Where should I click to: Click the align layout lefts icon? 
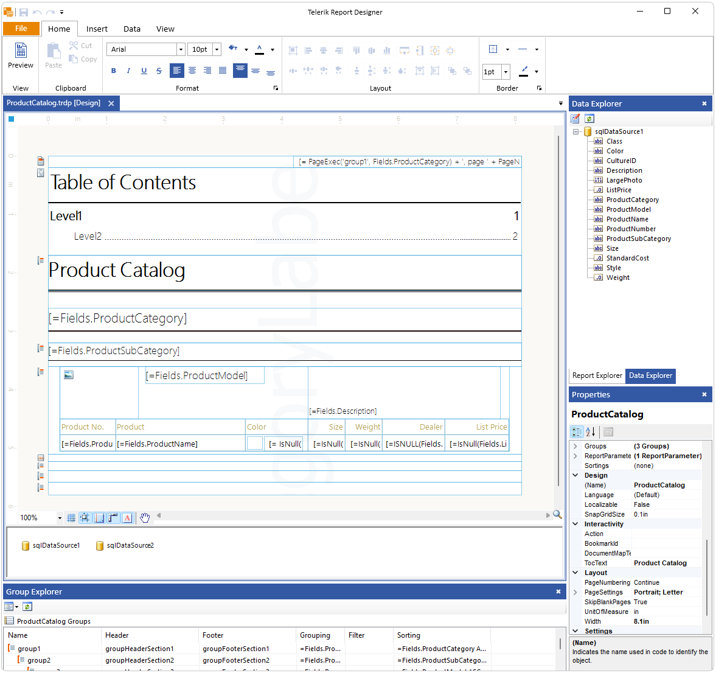(308, 51)
